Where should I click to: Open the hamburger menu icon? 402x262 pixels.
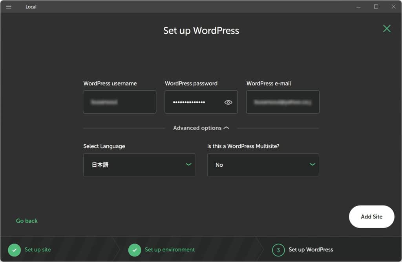pyautogui.click(x=9, y=7)
